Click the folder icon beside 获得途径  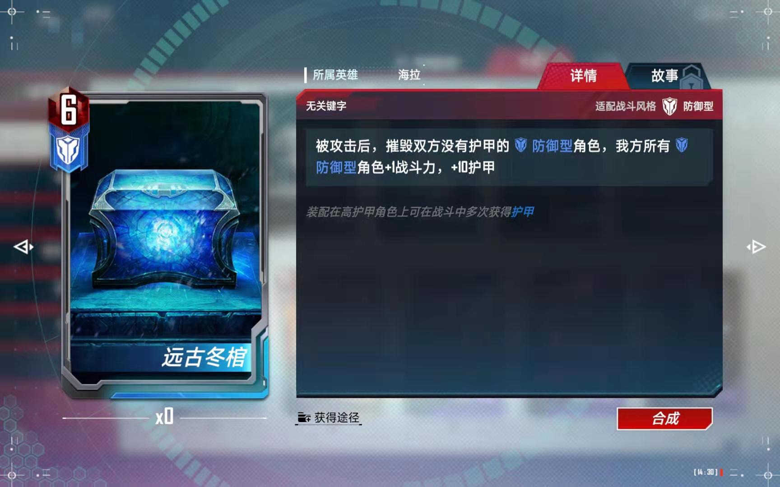304,418
